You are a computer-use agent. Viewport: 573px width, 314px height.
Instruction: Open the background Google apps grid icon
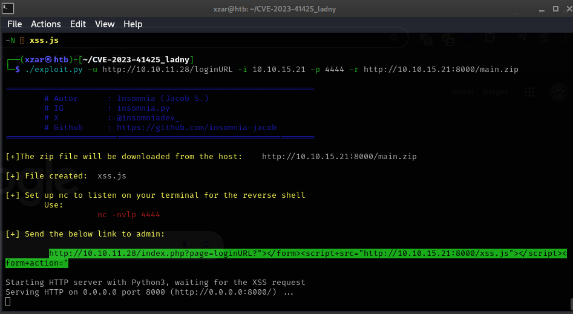point(529,92)
